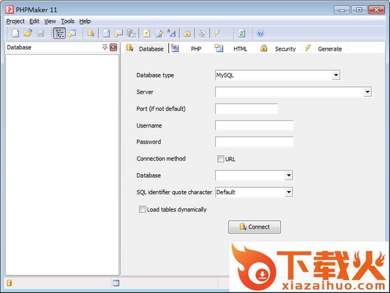Screen dimensions: 390x293
Task: Pin the Database side panel
Action: (105, 47)
